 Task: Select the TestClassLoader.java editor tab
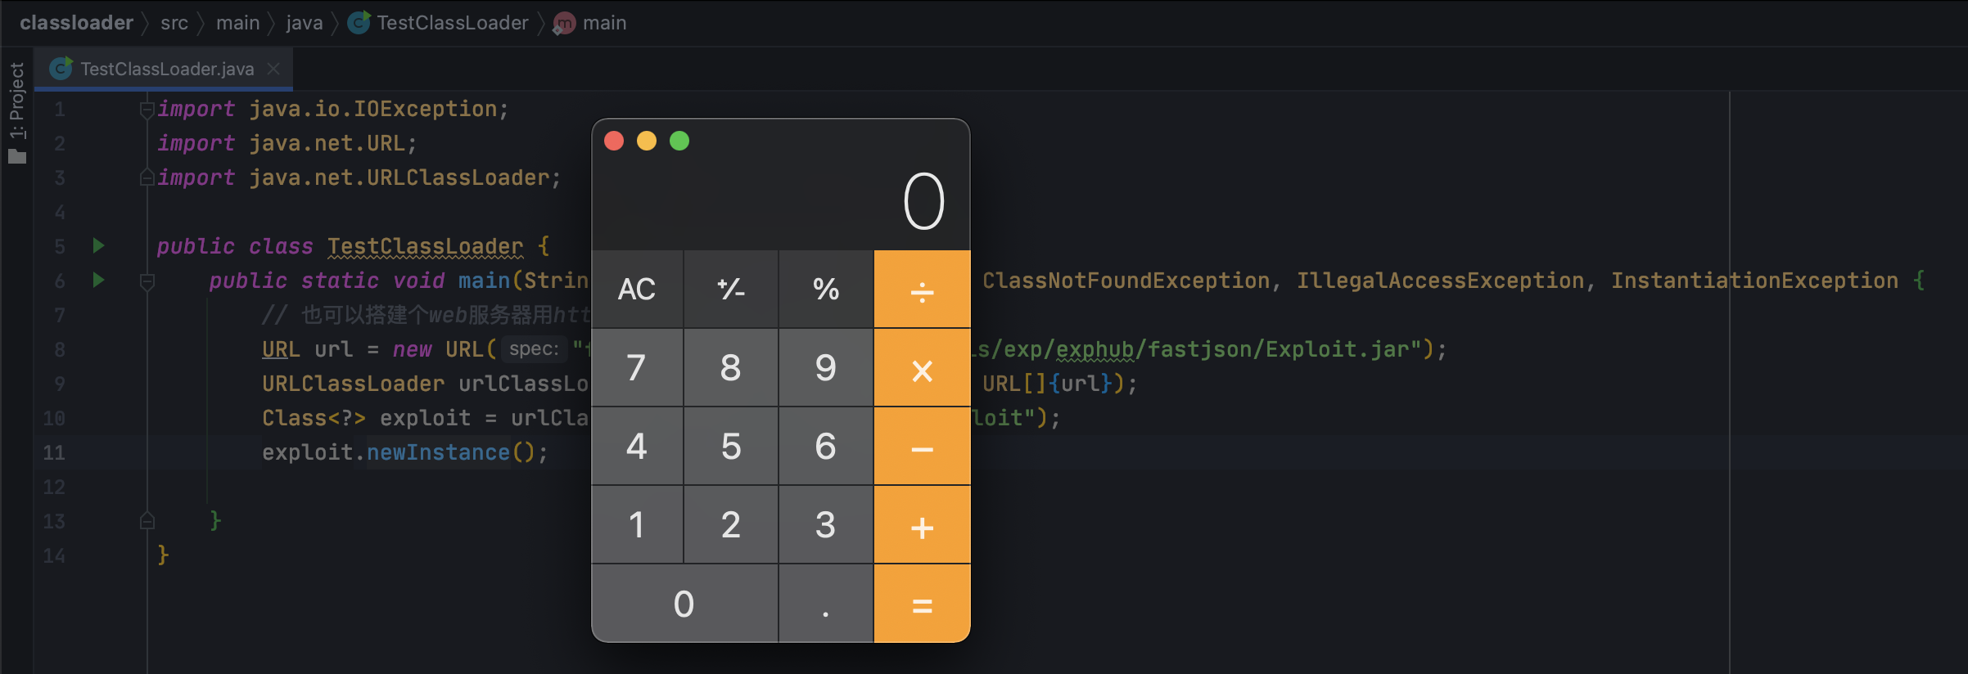[x=166, y=69]
